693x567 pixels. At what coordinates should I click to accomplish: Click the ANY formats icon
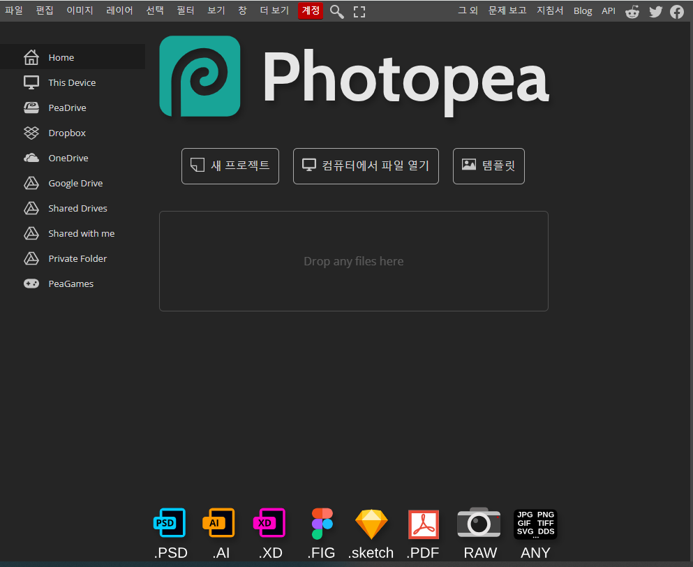[535, 524]
